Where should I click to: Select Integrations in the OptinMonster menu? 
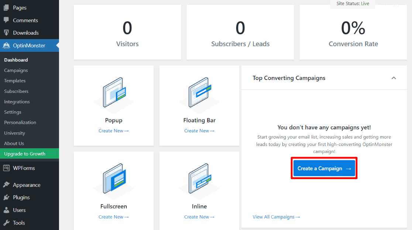17,101
